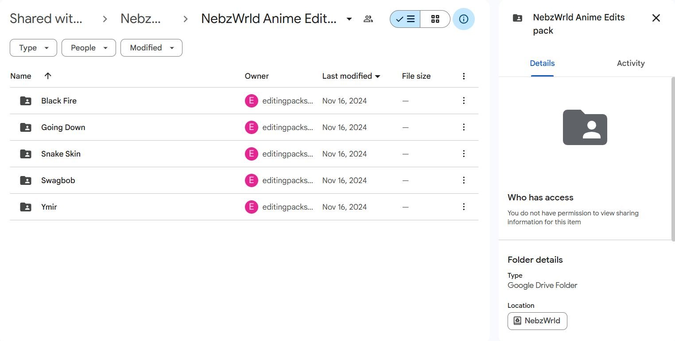The height and width of the screenshot is (341, 675).
Task: Open the Modified filter dropdown
Action: click(151, 48)
